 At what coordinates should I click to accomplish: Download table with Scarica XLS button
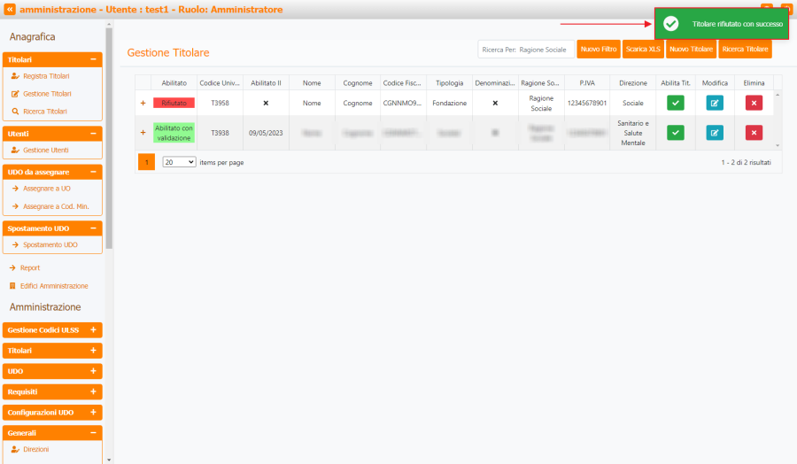click(643, 49)
